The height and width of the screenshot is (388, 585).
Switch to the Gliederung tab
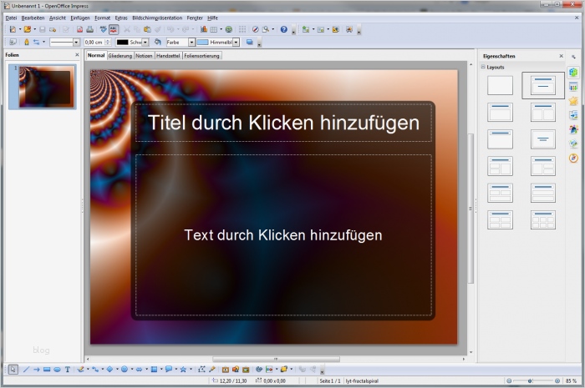120,55
